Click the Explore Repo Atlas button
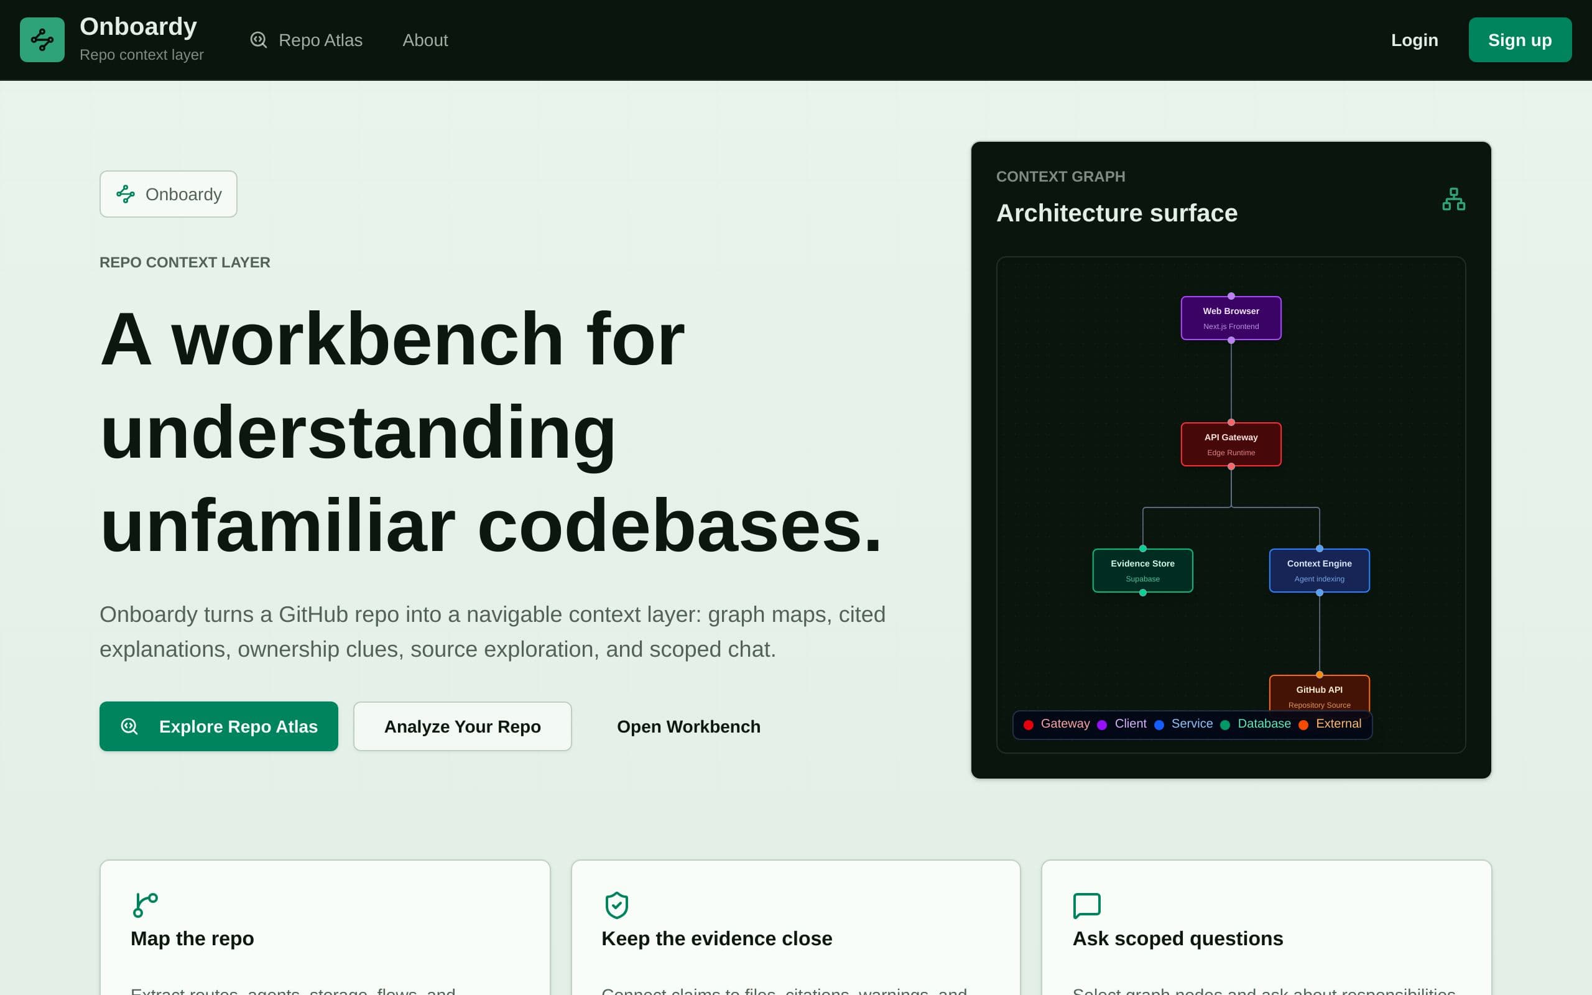This screenshot has width=1592, height=995. point(218,726)
